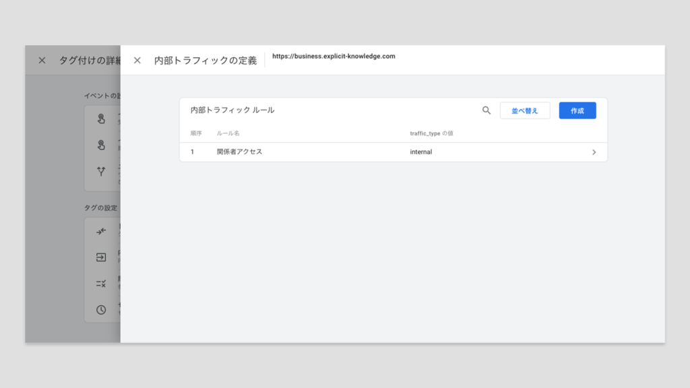Click the business.explicit-knowledge.com URL text
The height and width of the screenshot is (388, 690).
pyautogui.click(x=334, y=57)
